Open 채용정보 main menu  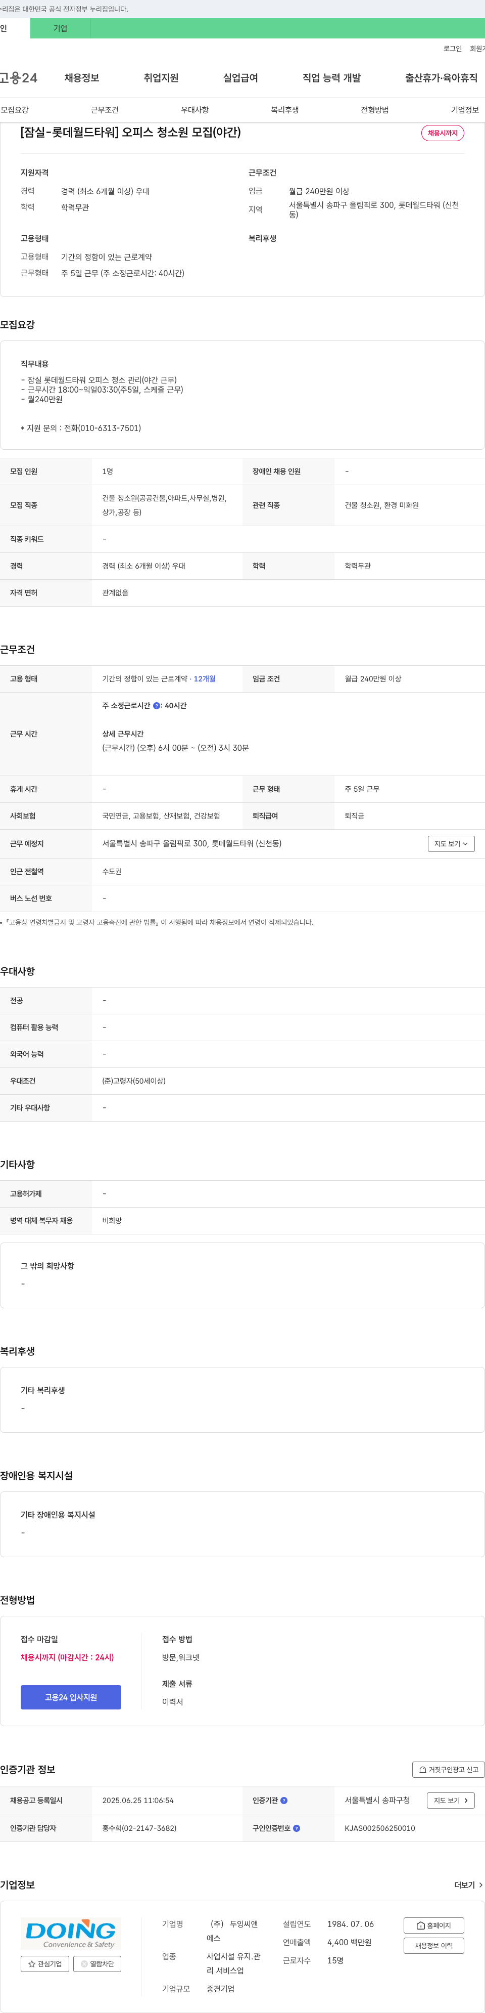(x=82, y=77)
